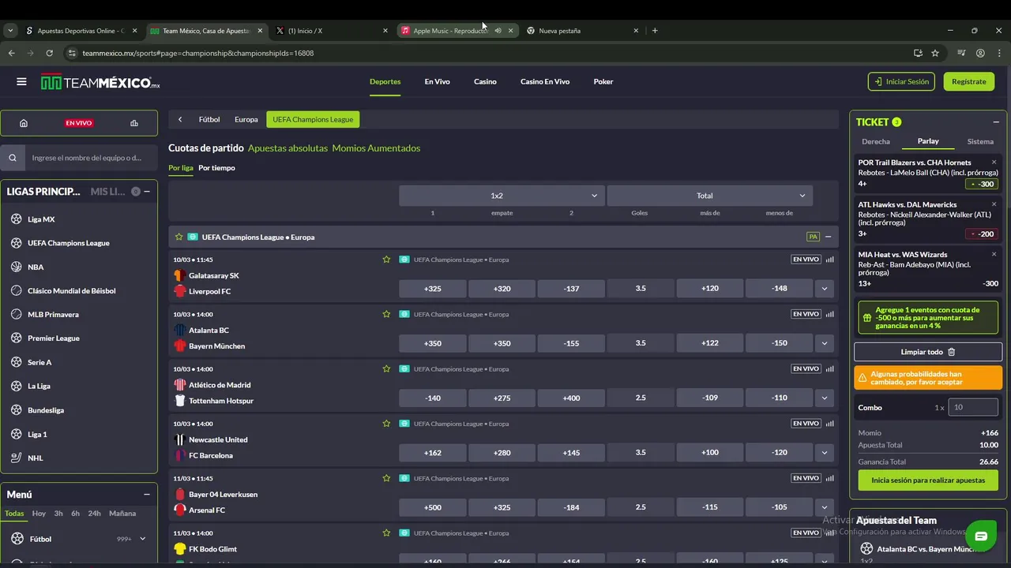Open Liga MX in the leagues list
The width and height of the screenshot is (1011, 568).
(41, 219)
